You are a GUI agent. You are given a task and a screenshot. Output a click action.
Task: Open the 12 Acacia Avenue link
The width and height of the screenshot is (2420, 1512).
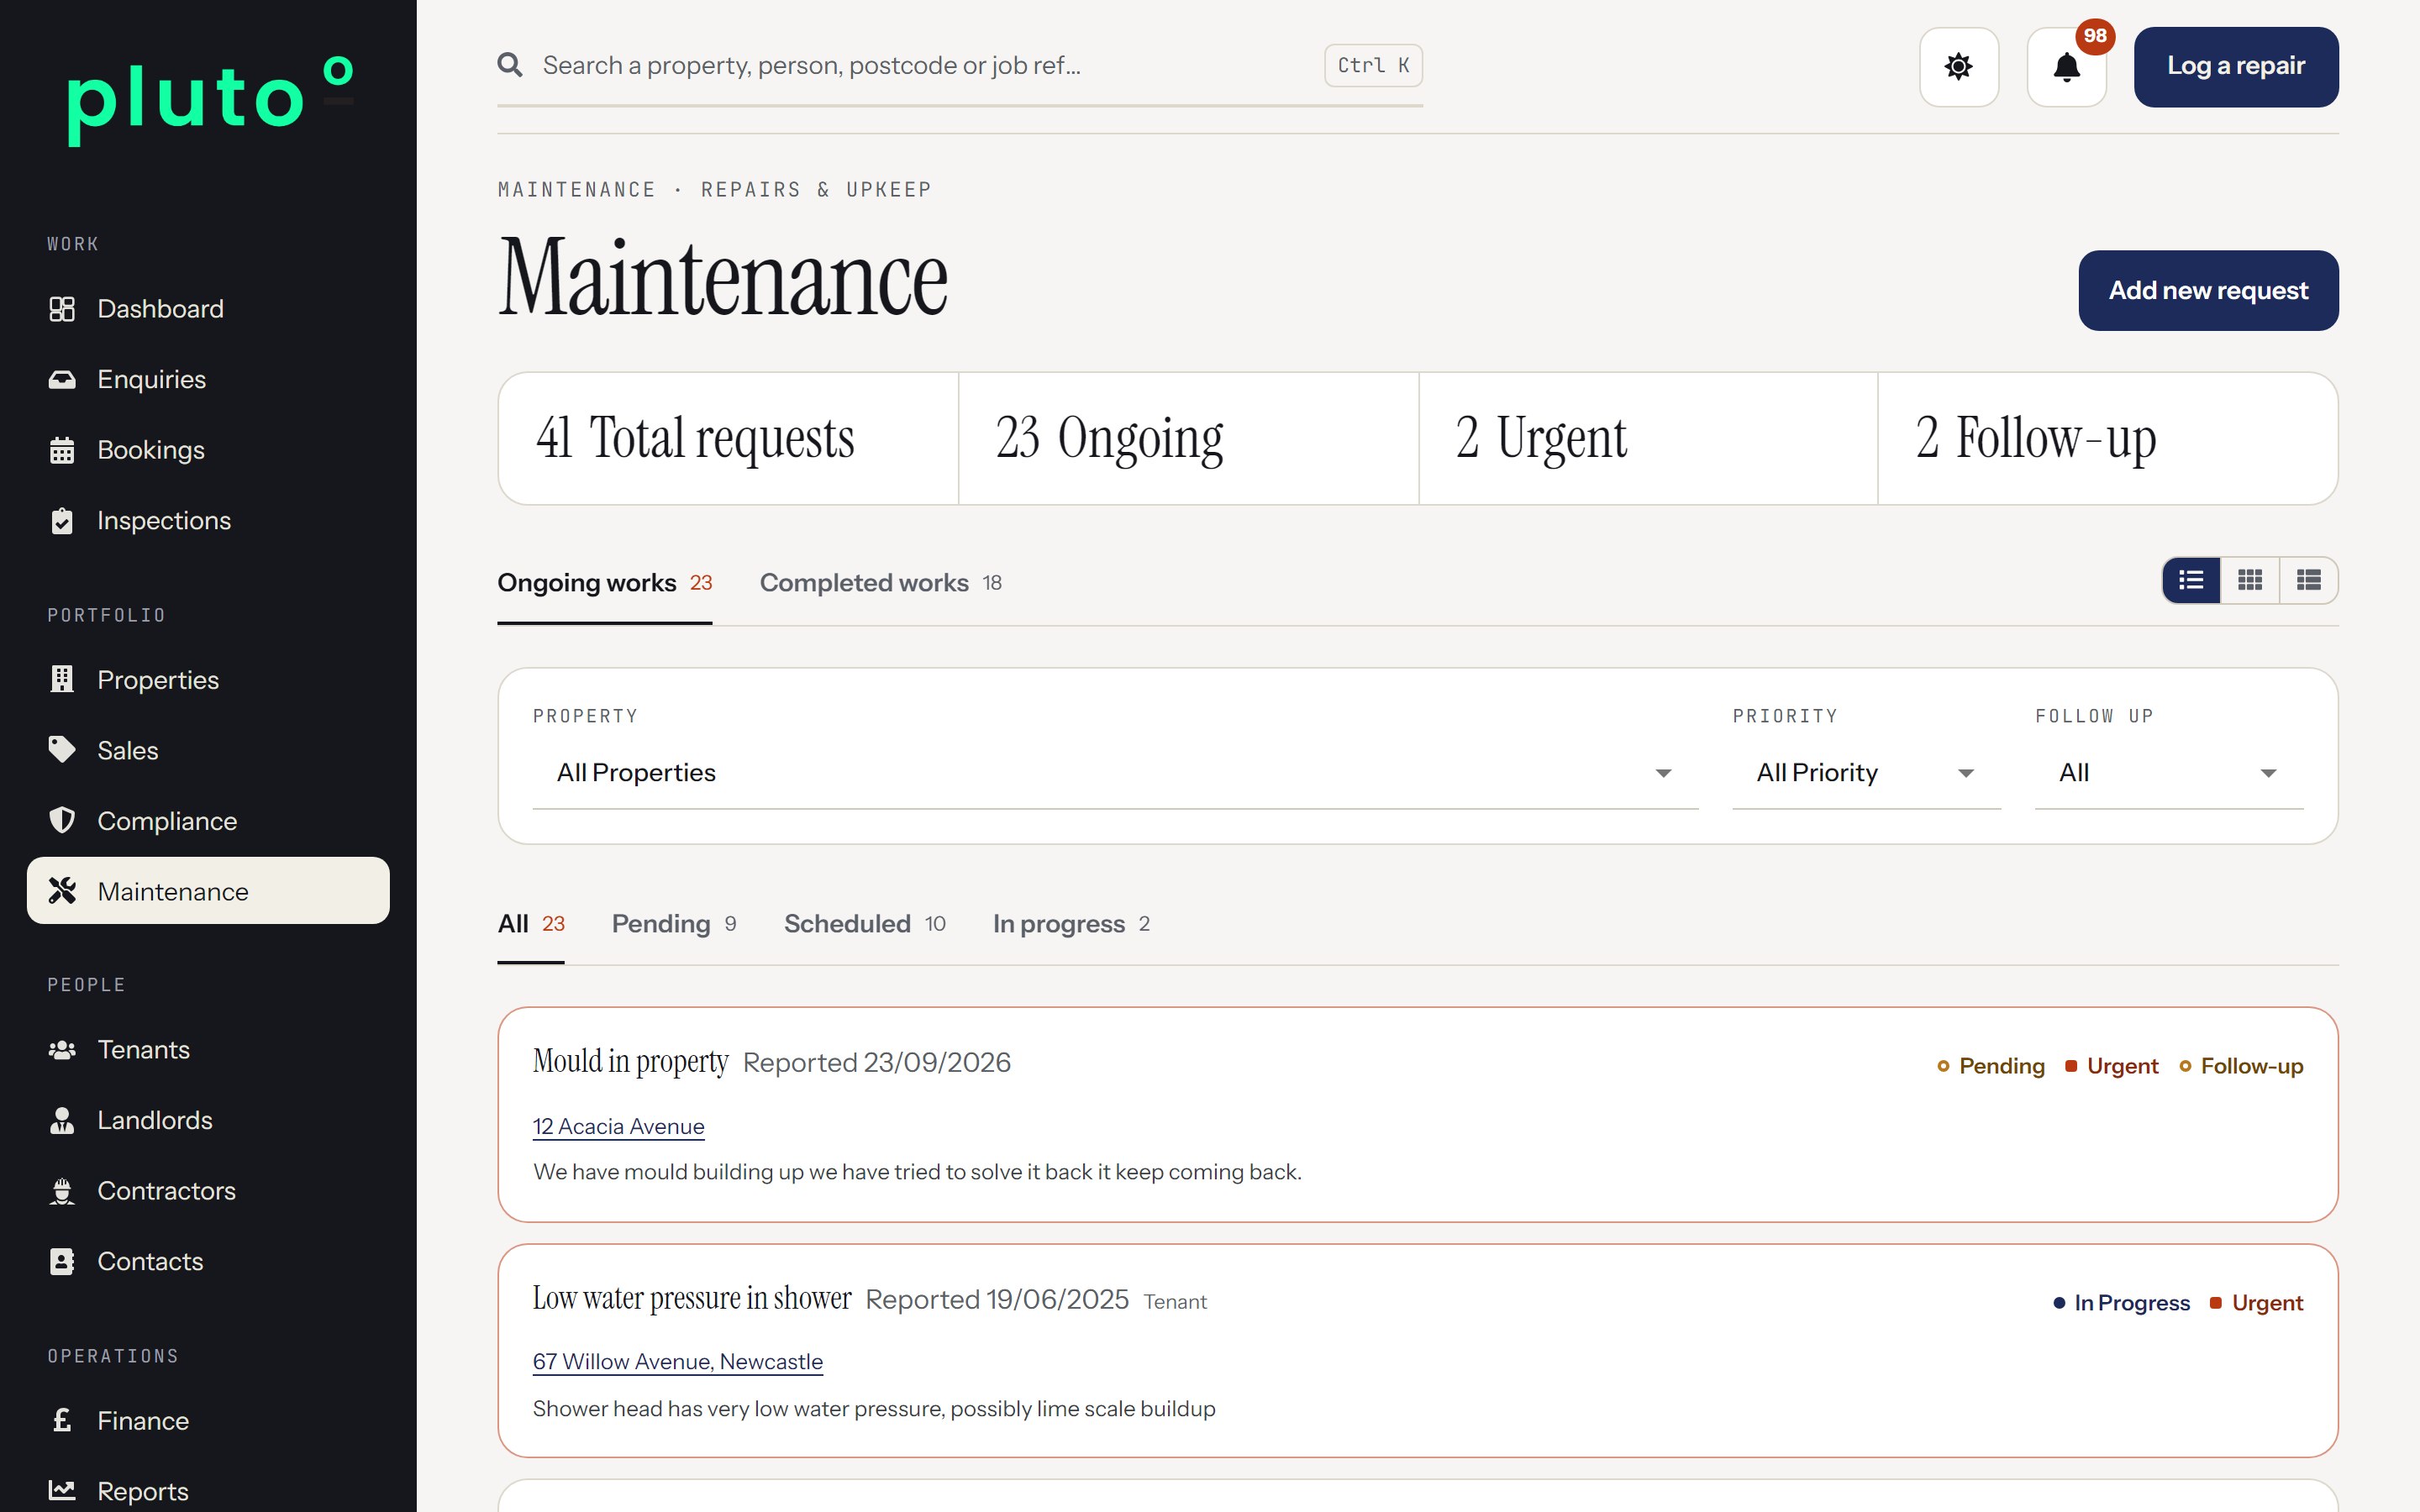[618, 1127]
